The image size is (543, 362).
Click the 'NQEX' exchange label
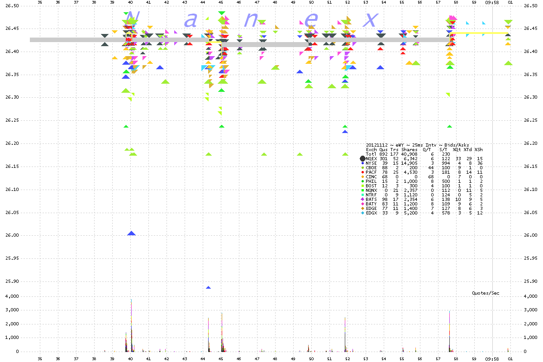pos(372,158)
